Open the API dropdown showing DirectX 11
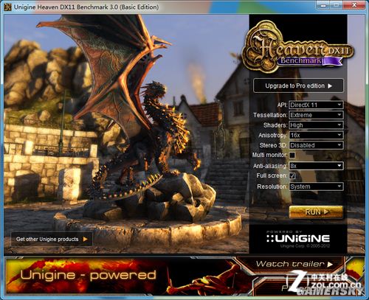The height and width of the screenshot is (300, 369). 316,105
